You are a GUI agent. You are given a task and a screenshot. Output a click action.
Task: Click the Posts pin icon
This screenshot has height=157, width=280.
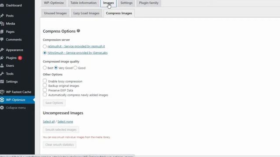click(2, 16)
